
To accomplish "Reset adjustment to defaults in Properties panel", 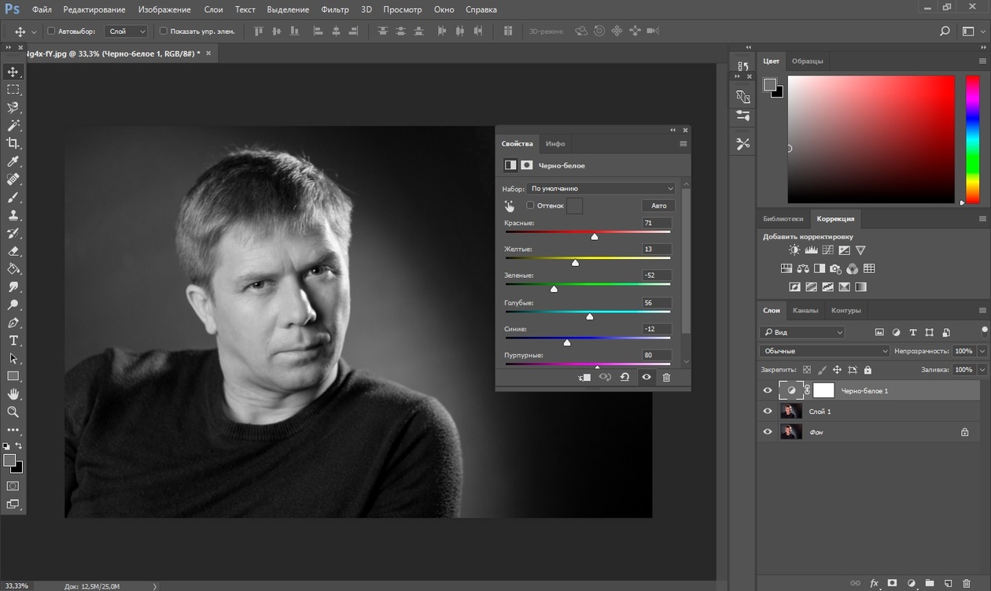I will 624,378.
